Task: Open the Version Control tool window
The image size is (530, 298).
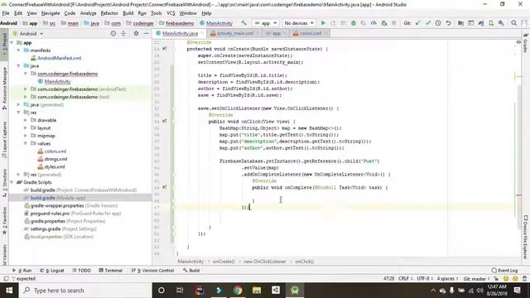Action: [x=152, y=271]
